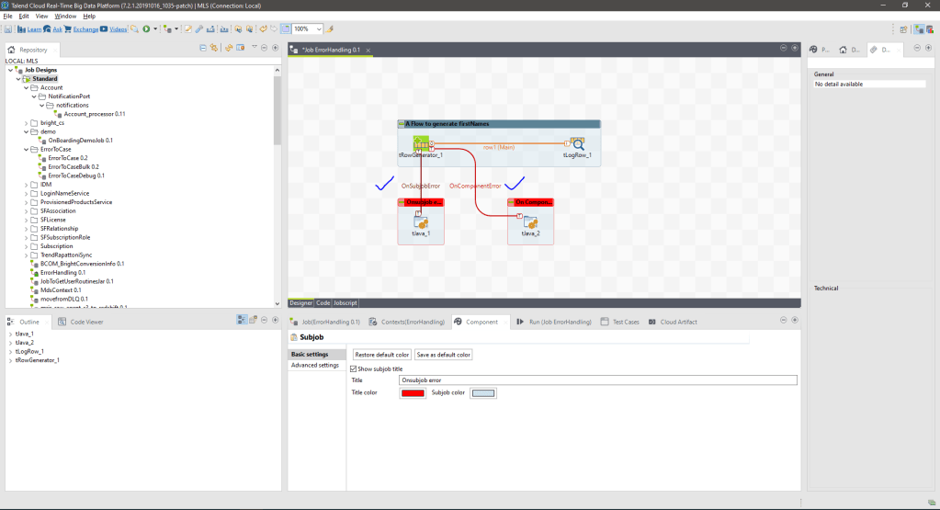This screenshot has height=510, width=940.
Task: Open the red Title color swatch
Action: (413, 393)
